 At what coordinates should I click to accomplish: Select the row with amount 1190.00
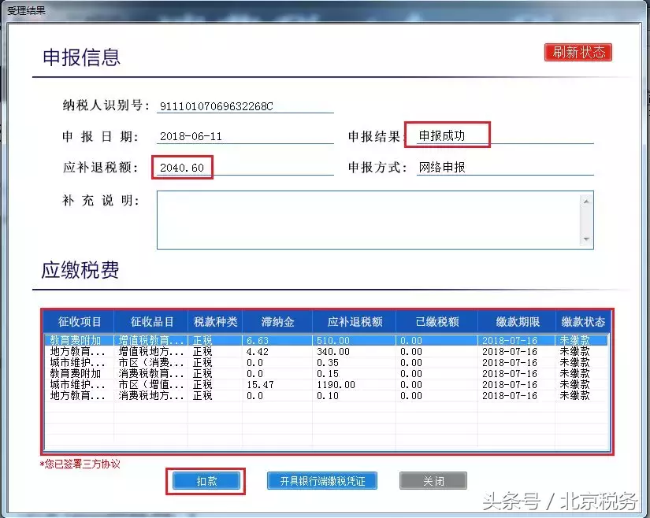(236, 385)
